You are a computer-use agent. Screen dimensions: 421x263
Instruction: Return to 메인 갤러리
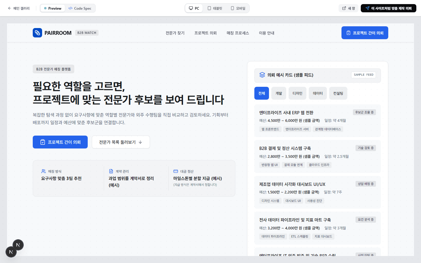coord(19,8)
